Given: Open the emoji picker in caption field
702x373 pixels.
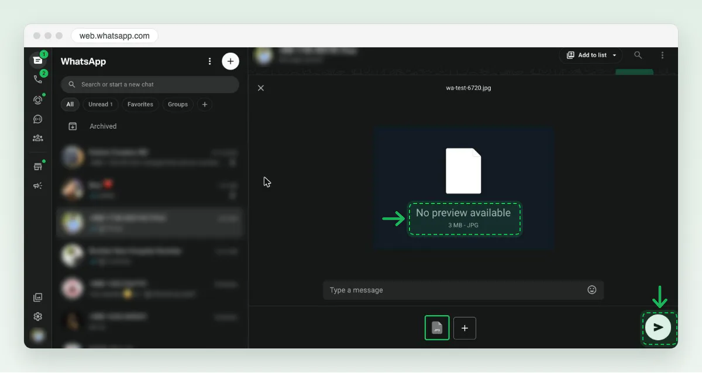Looking at the screenshot, I should pyautogui.click(x=592, y=290).
